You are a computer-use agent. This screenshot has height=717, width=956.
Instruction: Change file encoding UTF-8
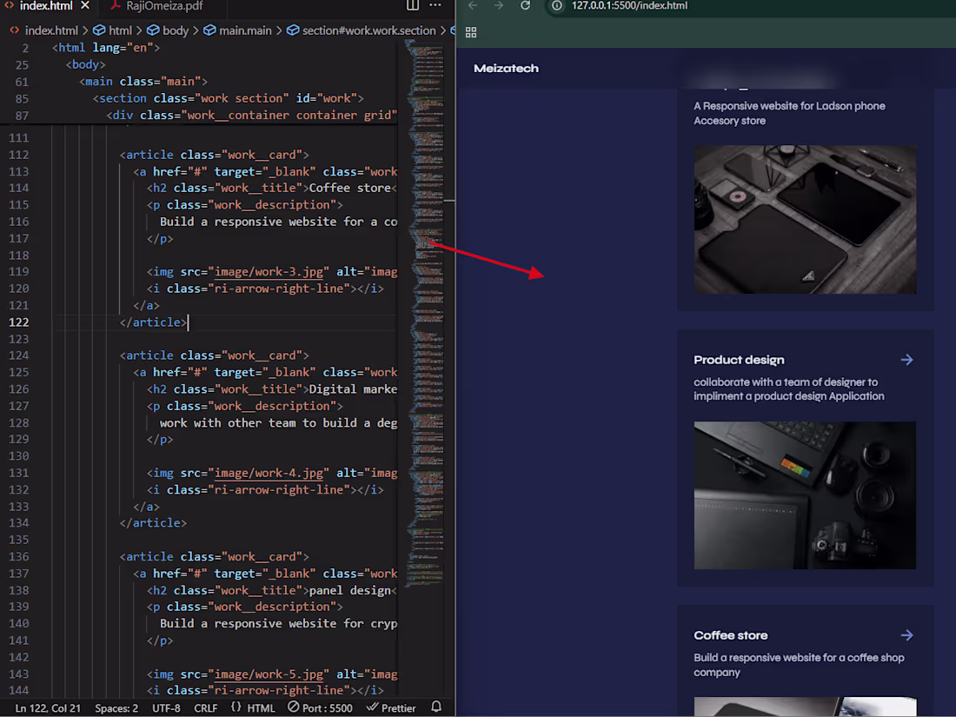coord(167,707)
